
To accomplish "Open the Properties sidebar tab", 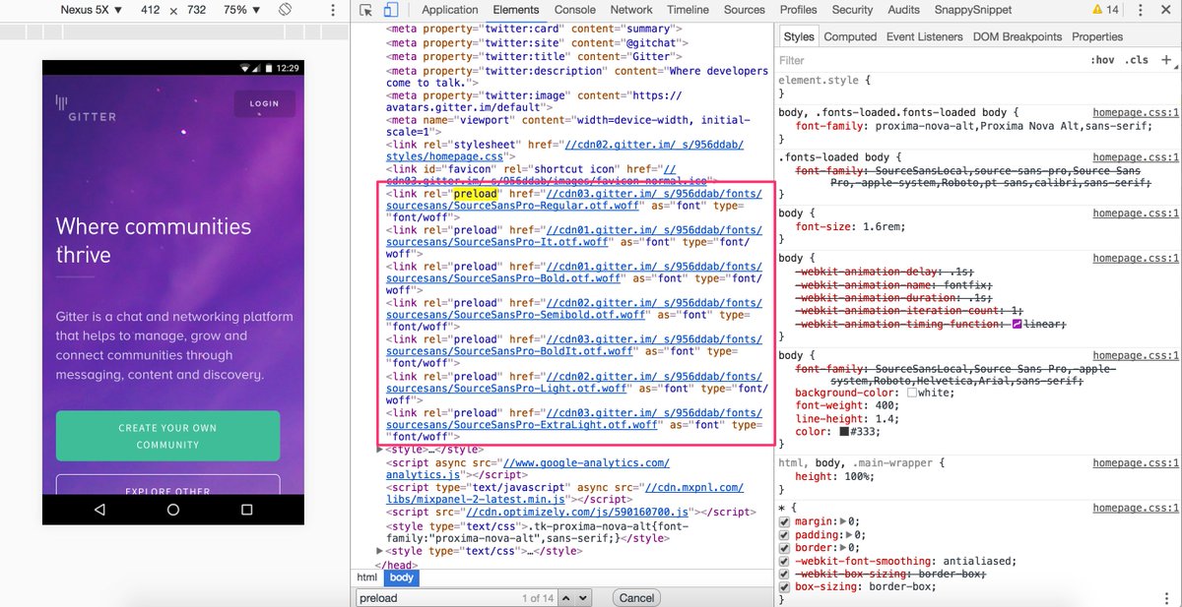I will tap(1097, 36).
